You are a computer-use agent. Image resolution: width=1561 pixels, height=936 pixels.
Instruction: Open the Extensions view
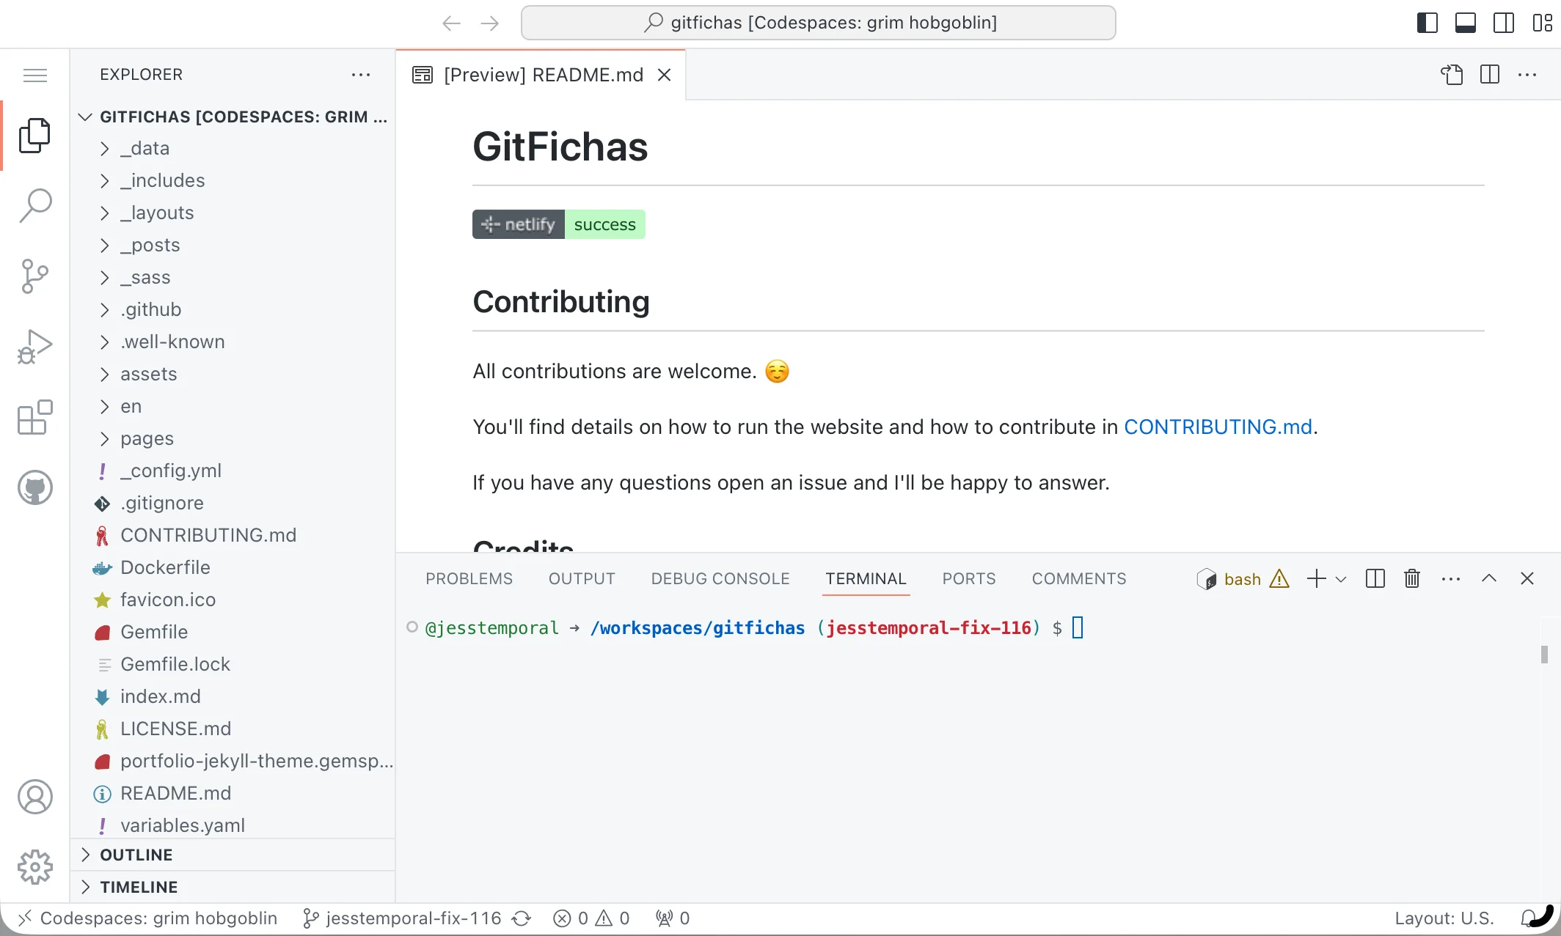click(x=34, y=417)
